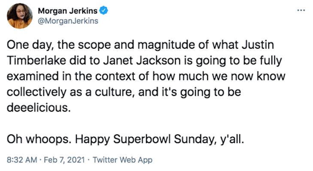313x171 pixels.
Task: Click the name Janet Jackson in tweet
Action: tap(142, 60)
